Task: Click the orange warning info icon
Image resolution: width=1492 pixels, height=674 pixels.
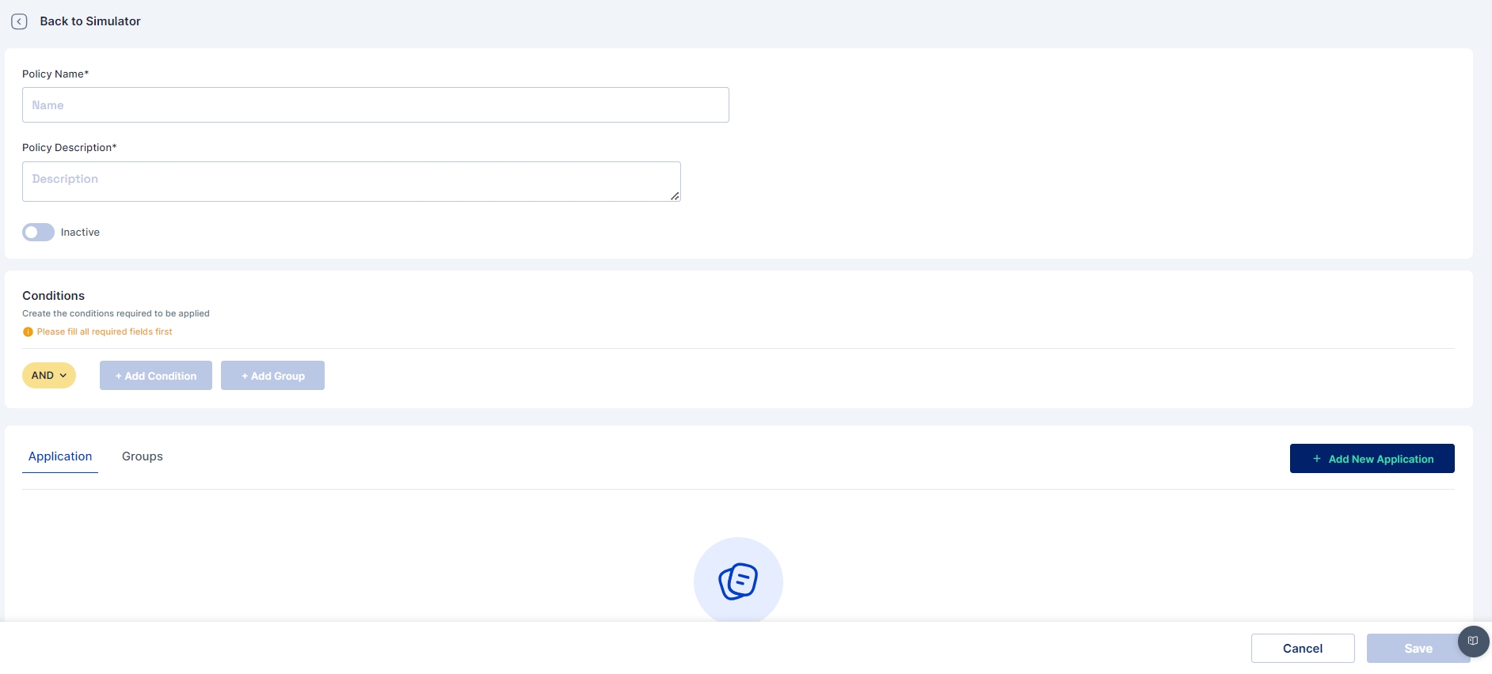Action: click(x=28, y=332)
